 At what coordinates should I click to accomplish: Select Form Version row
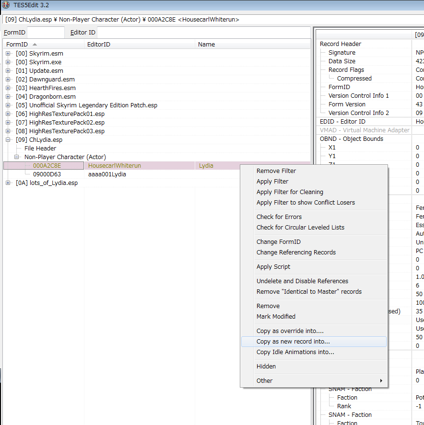click(364, 104)
